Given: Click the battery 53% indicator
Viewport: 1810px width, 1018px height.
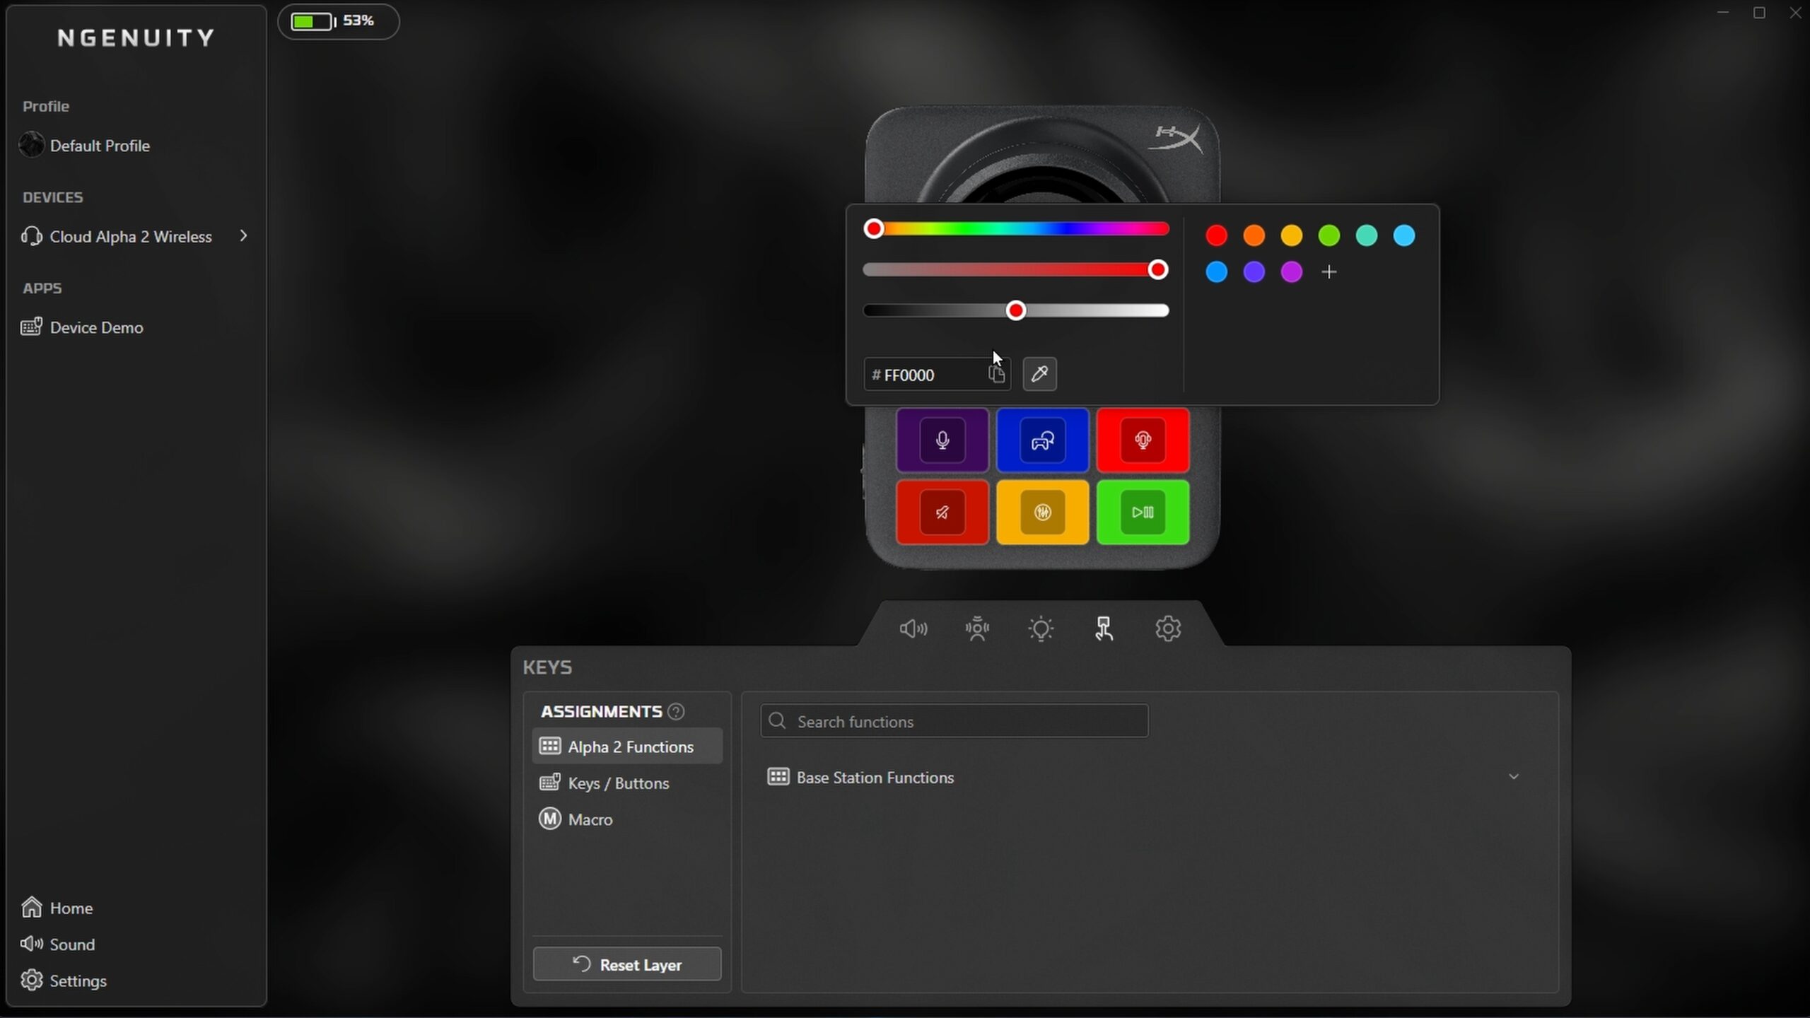Looking at the screenshot, I should [338, 21].
